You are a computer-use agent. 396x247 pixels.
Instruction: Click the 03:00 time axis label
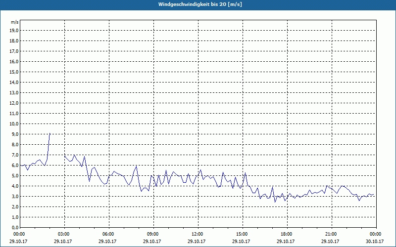point(65,234)
